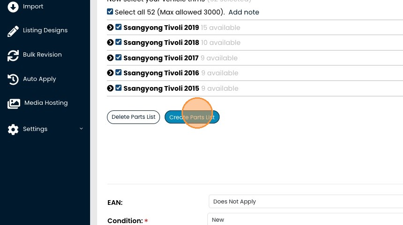Click the Create Parts List button
This screenshot has width=403, height=225.
coord(192,117)
